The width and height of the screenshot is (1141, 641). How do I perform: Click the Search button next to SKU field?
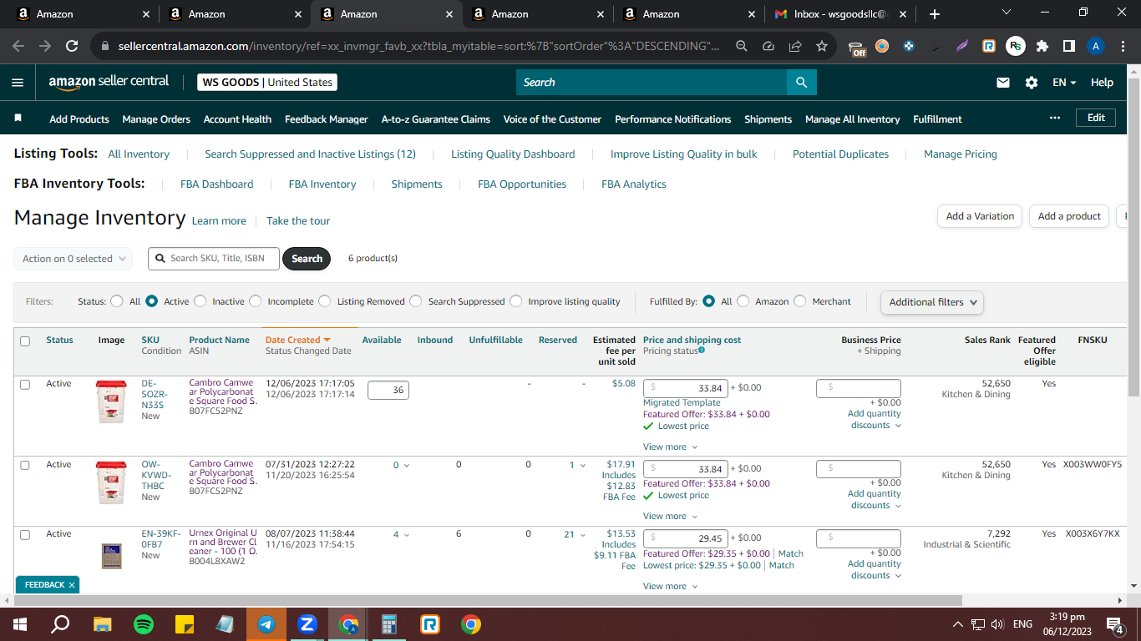click(307, 259)
